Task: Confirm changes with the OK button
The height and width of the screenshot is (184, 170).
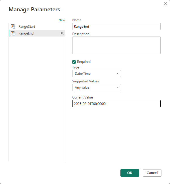Action: [x=129, y=173]
